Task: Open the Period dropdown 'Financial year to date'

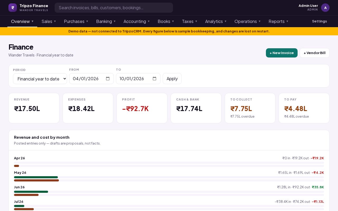Action: pyautogui.click(x=40, y=79)
